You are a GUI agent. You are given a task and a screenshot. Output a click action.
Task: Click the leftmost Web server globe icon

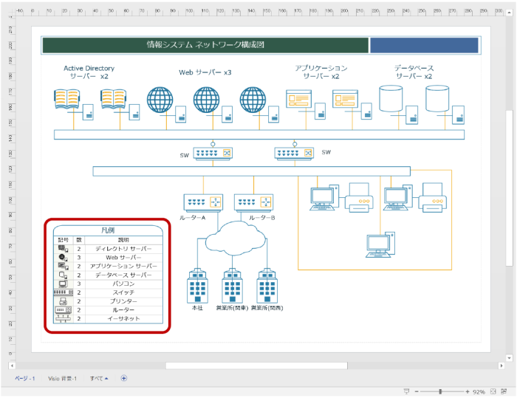point(159,100)
